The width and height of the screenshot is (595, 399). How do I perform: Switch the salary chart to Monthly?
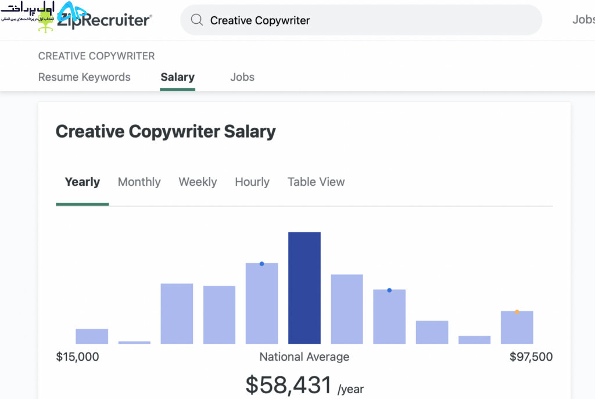coord(139,182)
